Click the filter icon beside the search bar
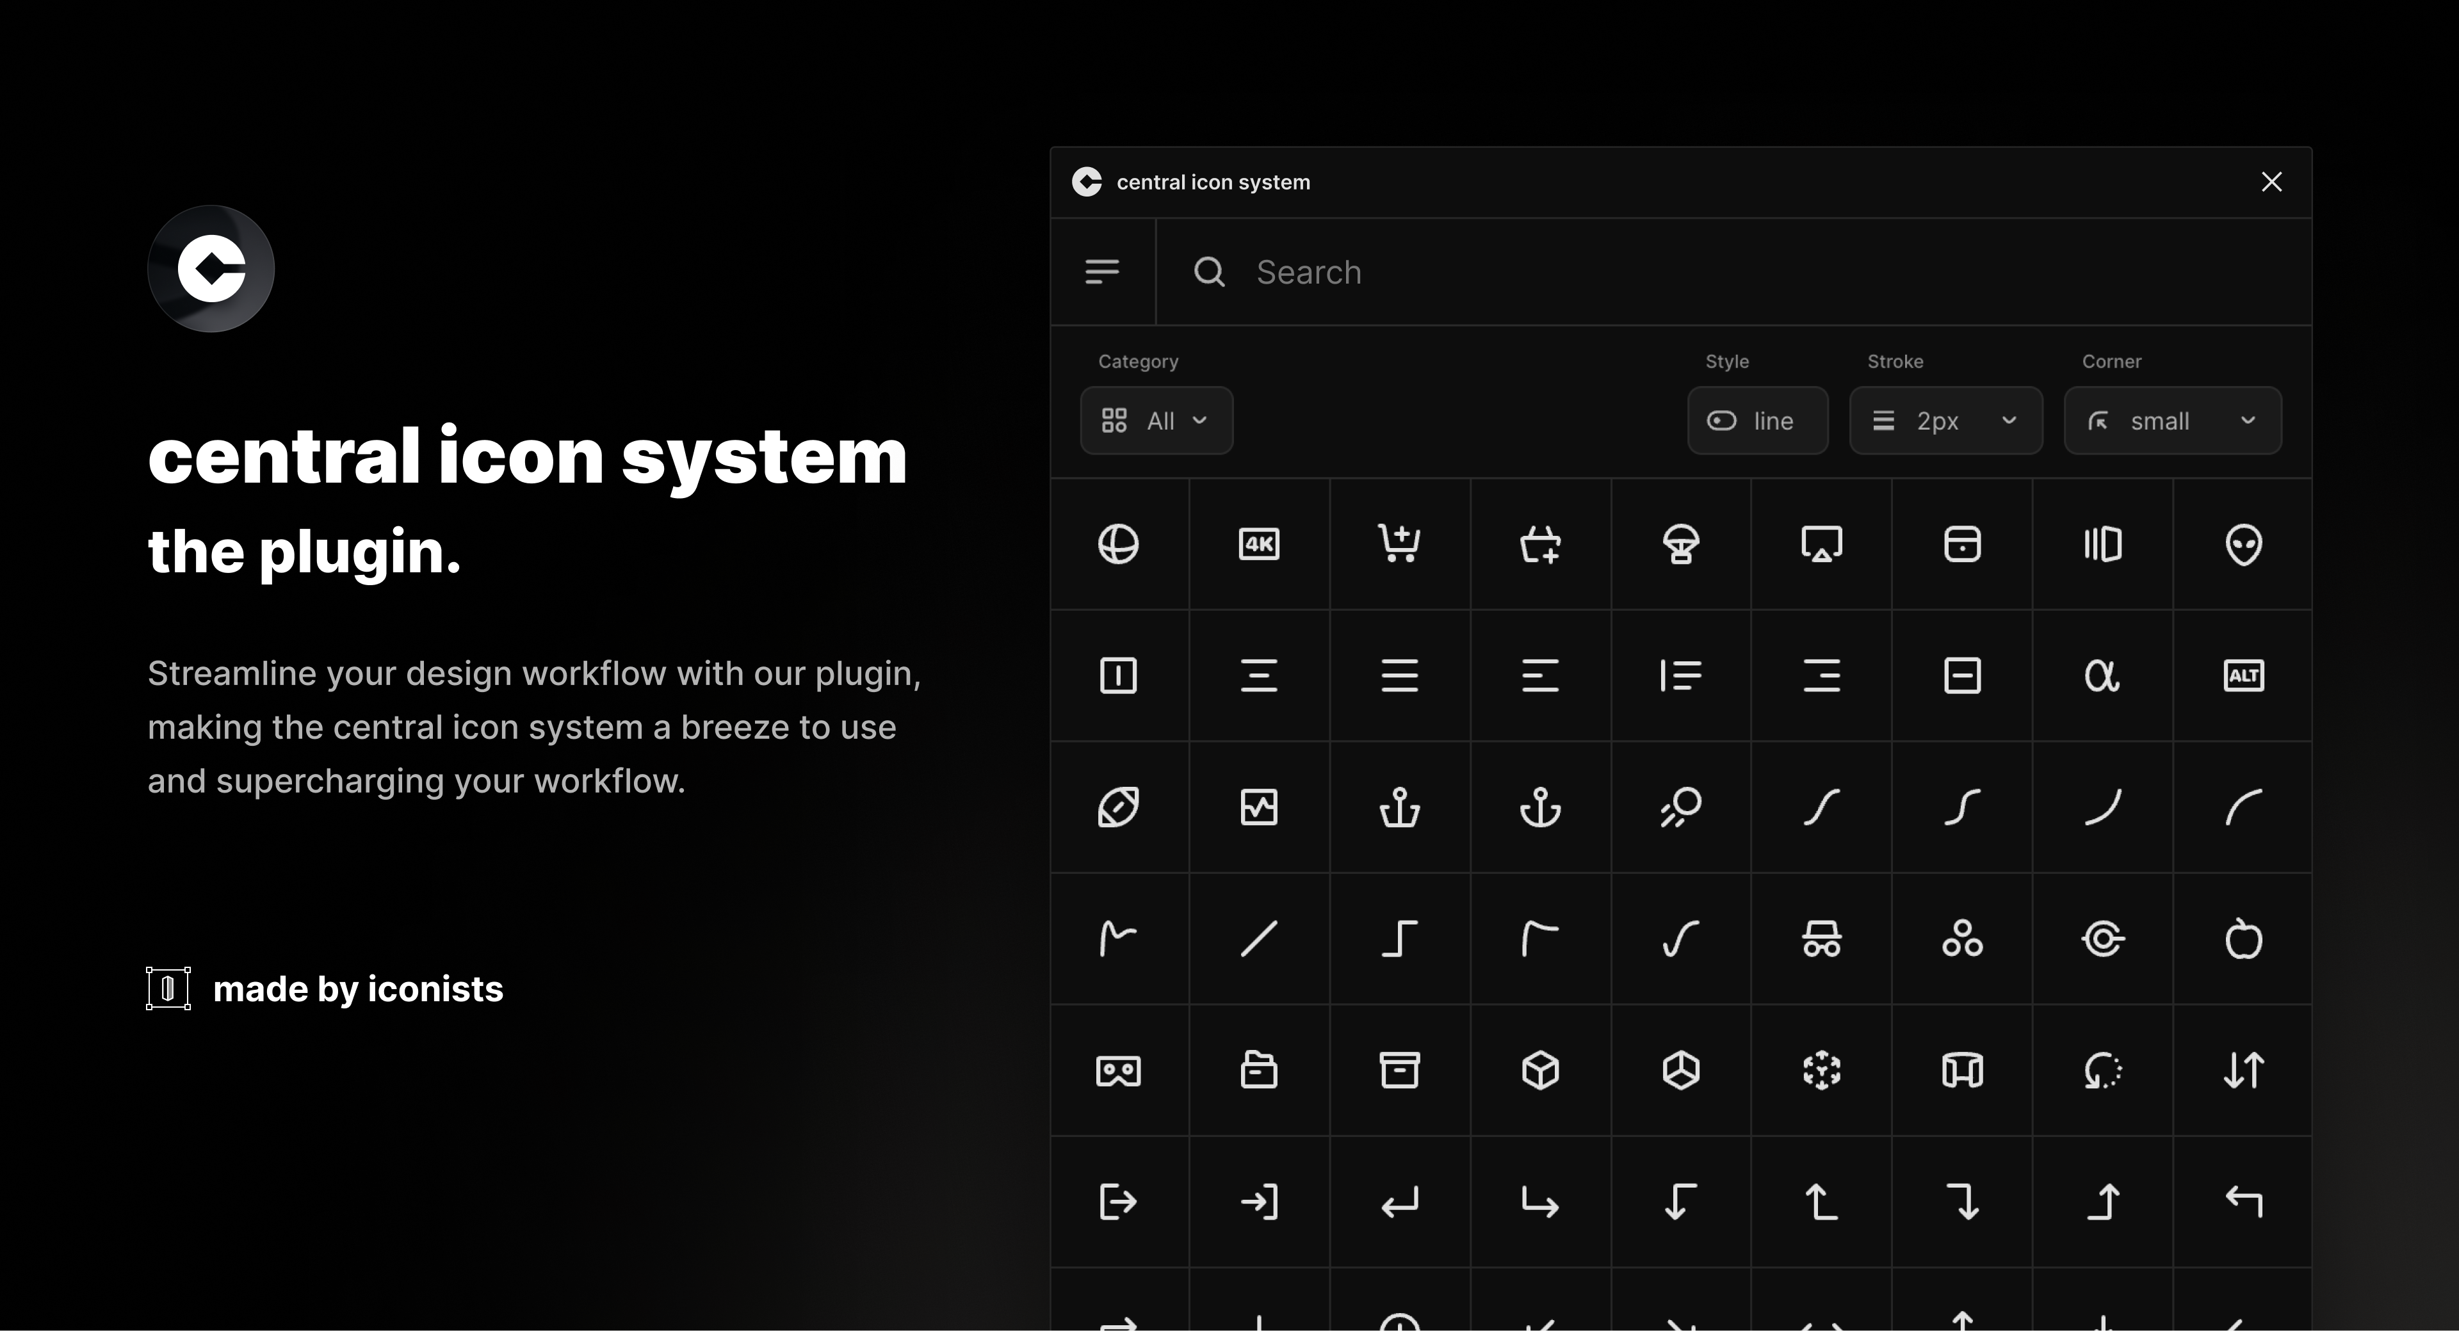 pyautogui.click(x=1103, y=272)
